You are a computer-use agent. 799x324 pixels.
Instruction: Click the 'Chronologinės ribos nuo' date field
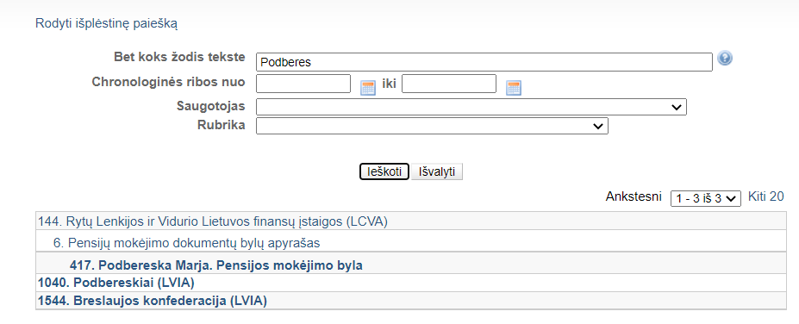pos(303,84)
